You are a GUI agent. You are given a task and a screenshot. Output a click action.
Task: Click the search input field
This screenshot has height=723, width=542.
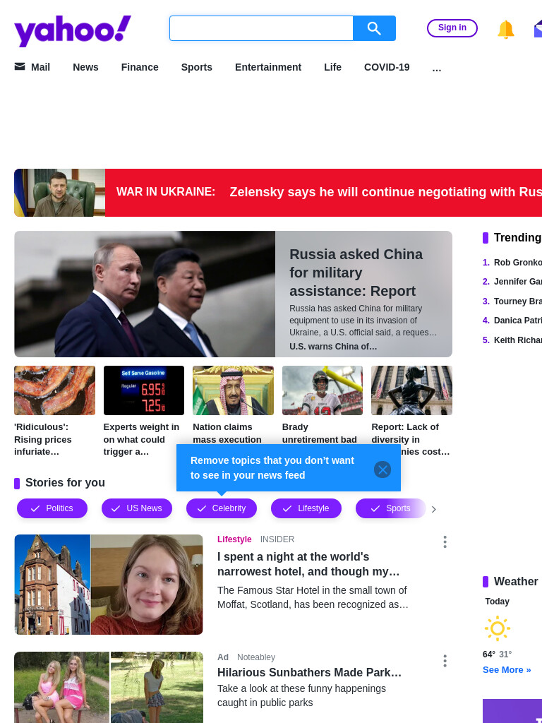[261, 28]
